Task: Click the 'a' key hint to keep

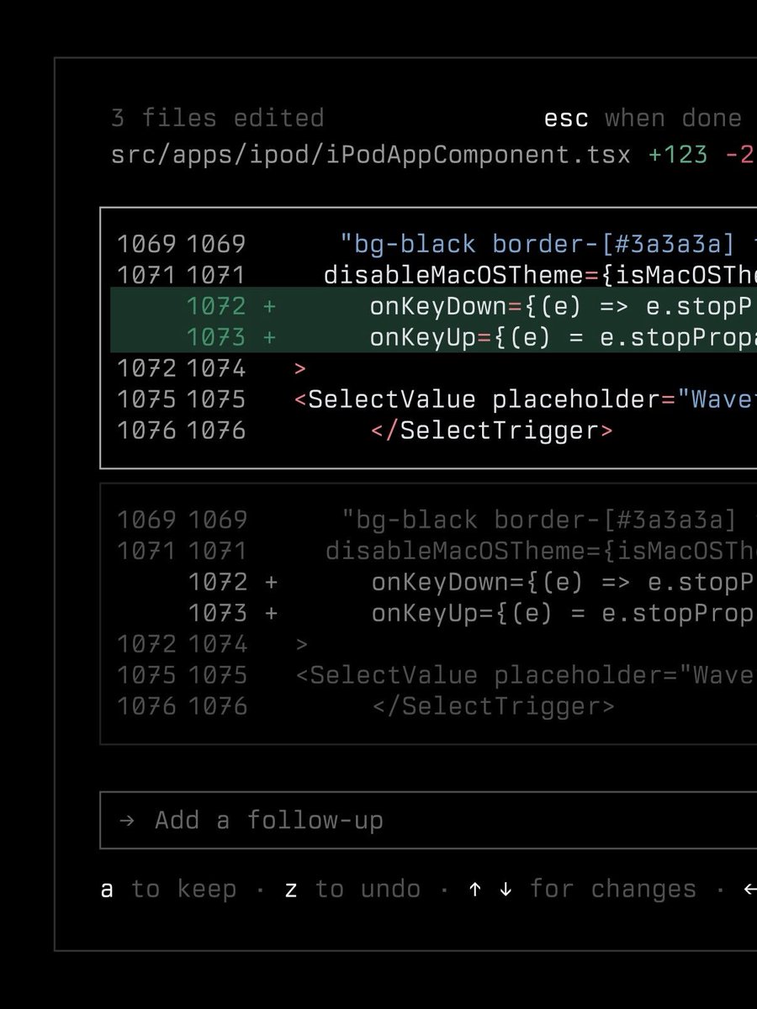Action: [107, 890]
